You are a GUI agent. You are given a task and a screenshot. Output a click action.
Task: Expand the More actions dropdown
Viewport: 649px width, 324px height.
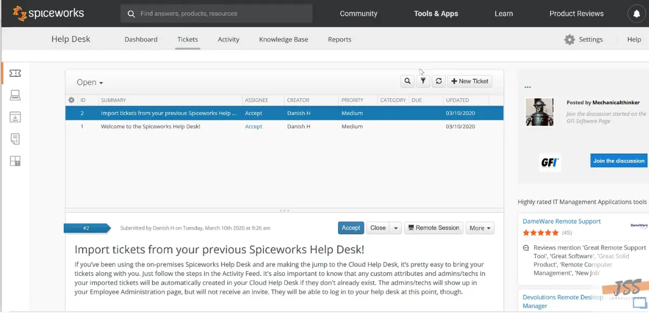481,228
